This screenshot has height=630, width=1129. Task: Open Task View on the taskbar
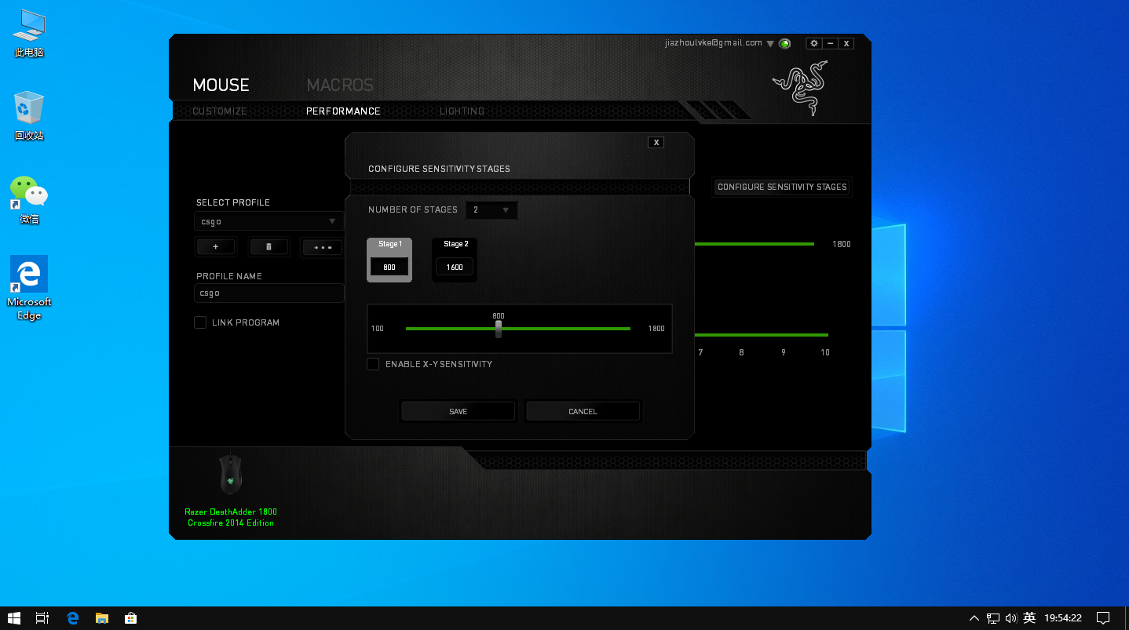click(x=42, y=618)
